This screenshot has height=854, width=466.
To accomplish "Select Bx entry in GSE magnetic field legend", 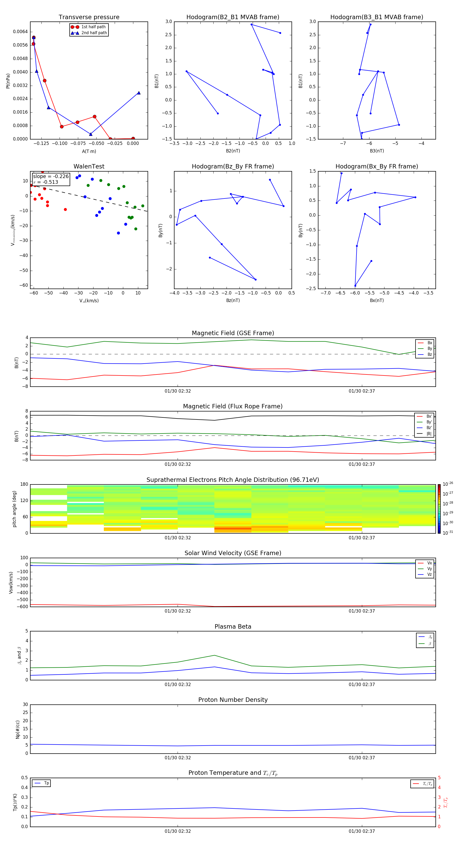I will click(x=425, y=343).
